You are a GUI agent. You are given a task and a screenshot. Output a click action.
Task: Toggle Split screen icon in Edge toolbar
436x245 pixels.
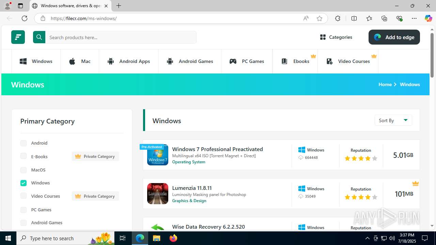354,18
